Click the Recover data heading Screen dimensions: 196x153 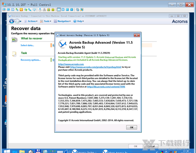[x=26, y=28]
